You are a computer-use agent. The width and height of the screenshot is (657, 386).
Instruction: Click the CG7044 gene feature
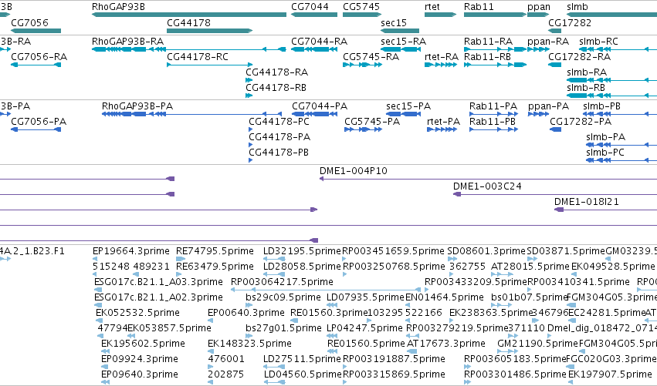pyautogui.click(x=314, y=15)
